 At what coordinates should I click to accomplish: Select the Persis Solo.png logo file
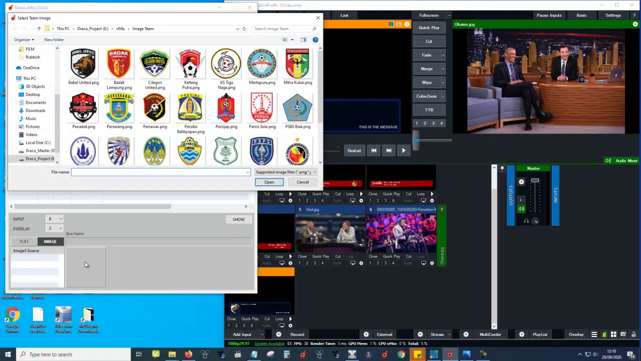tap(262, 111)
